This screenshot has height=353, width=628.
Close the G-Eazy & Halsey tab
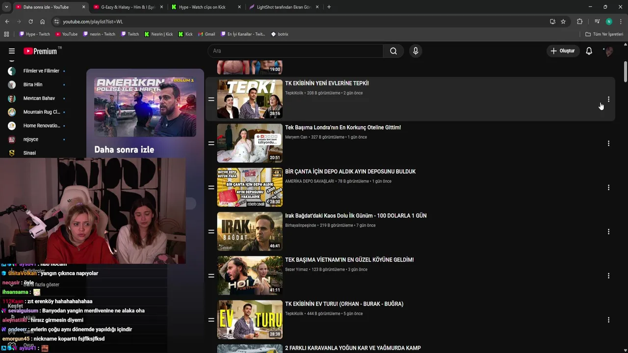tap(161, 7)
